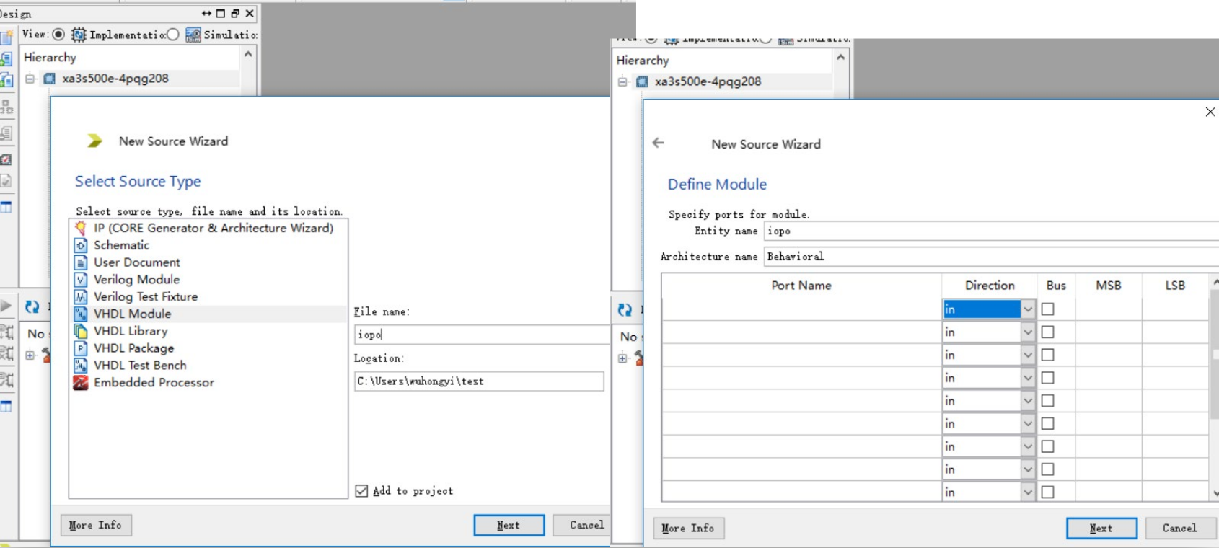Click the Design panel float (double-window) icon
The width and height of the screenshot is (1219, 548).
pyautogui.click(x=235, y=13)
